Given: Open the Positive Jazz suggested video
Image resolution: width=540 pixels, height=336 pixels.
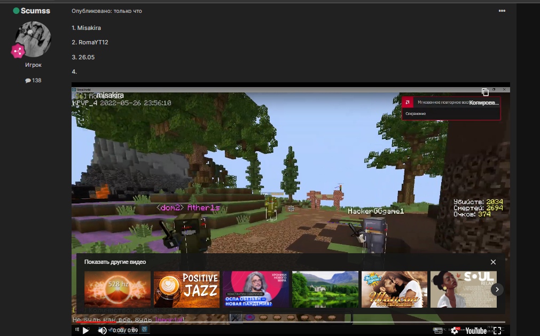Looking at the screenshot, I should (186, 289).
